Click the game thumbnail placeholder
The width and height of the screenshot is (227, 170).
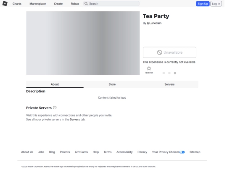point(83,43)
